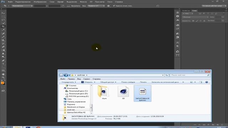Viewport: 228px width, 128px height.
Task: Open the Окно menu in Photoshop
Action: point(110,2)
